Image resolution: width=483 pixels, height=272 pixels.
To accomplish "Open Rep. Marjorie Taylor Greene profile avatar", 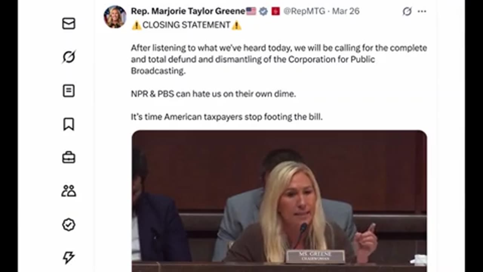I will pos(115,17).
